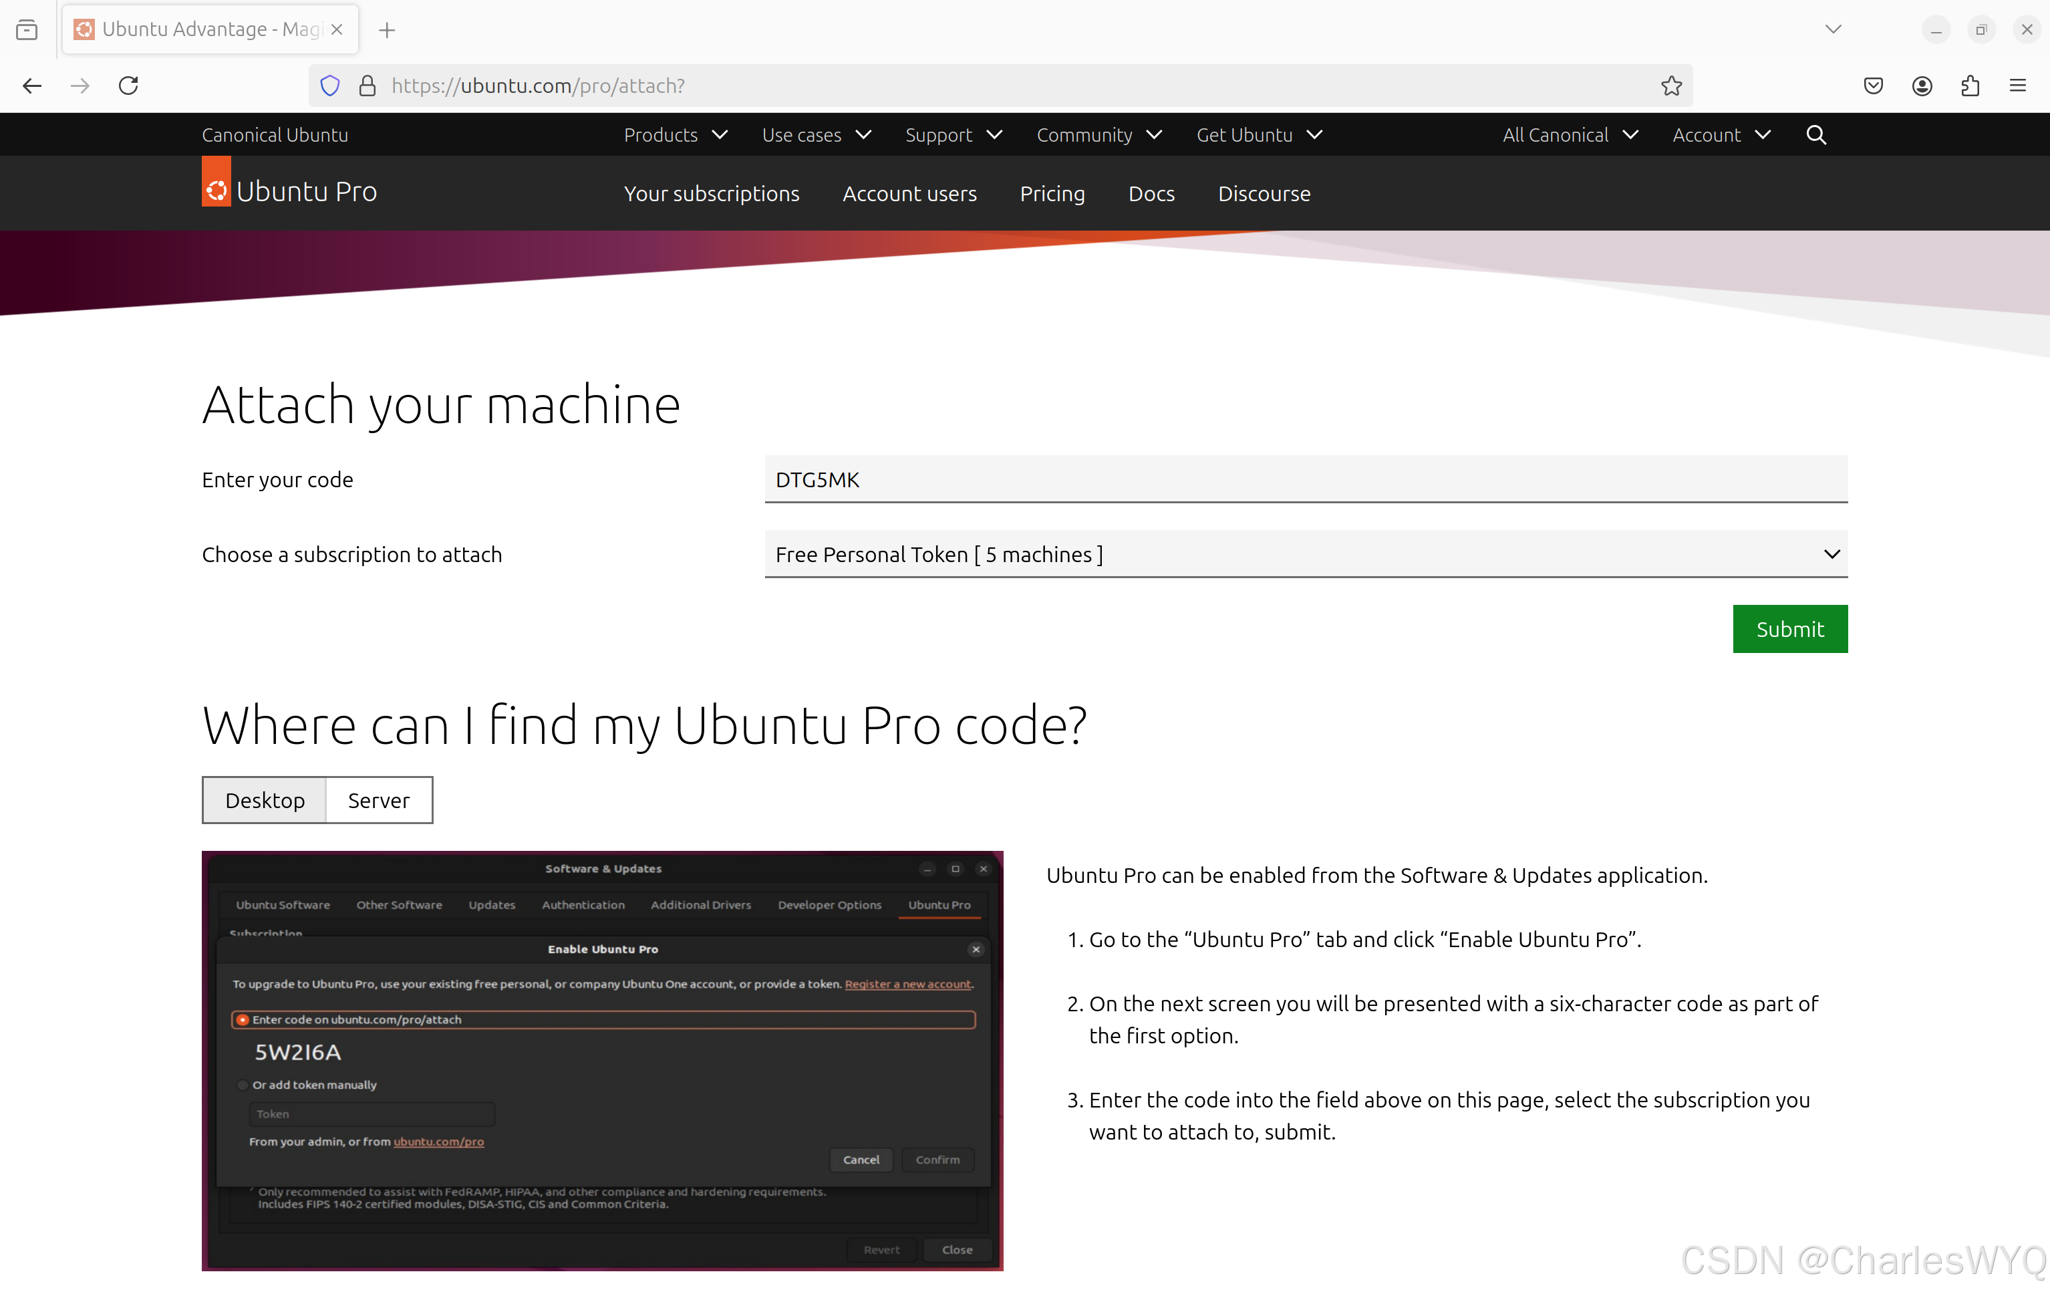Open site search with the magnifier icon

coord(1816,134)
